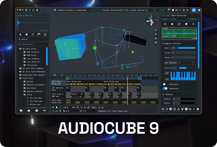The height and width of the screenshot is (147, 217).
Task: Toggle the green headphones monitor icon
Action: pos(57,111)
